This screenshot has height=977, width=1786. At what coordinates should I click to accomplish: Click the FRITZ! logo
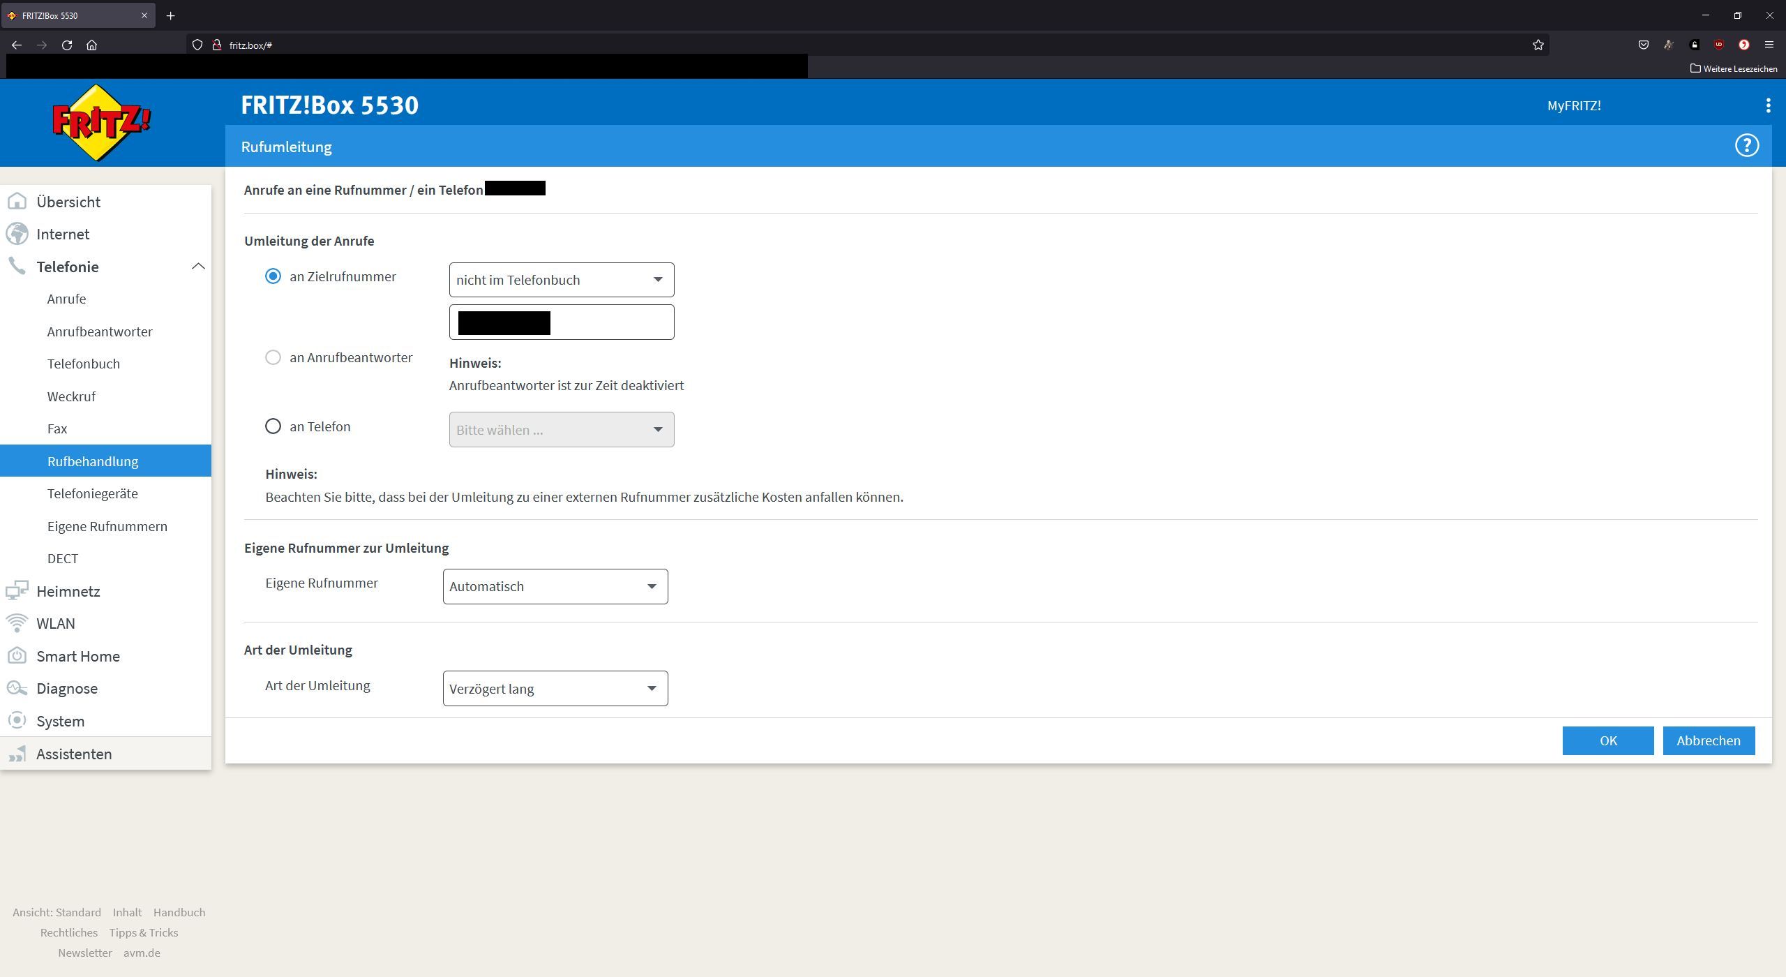[x=101, y=123]
